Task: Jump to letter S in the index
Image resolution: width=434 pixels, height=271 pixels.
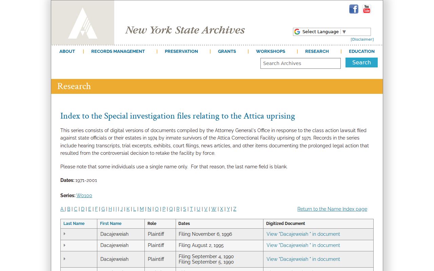Action: (184, 209)
